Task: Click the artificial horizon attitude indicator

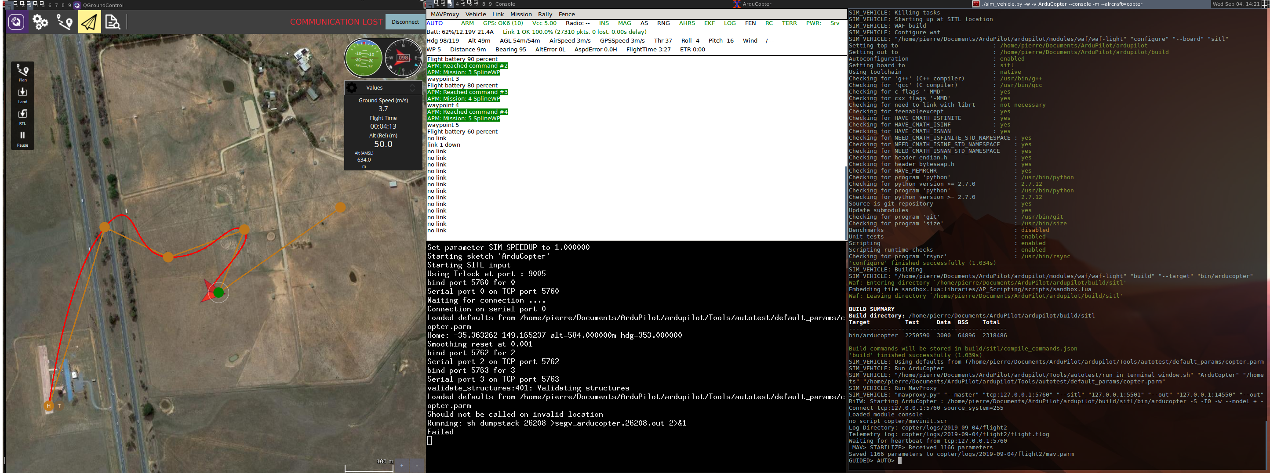Action: [x=364, y=57]
